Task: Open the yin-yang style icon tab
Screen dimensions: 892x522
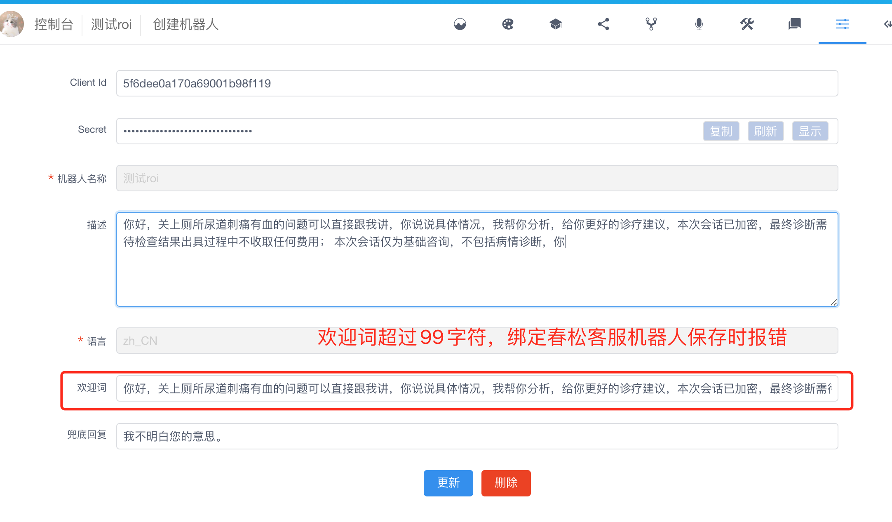Action: 460,24
